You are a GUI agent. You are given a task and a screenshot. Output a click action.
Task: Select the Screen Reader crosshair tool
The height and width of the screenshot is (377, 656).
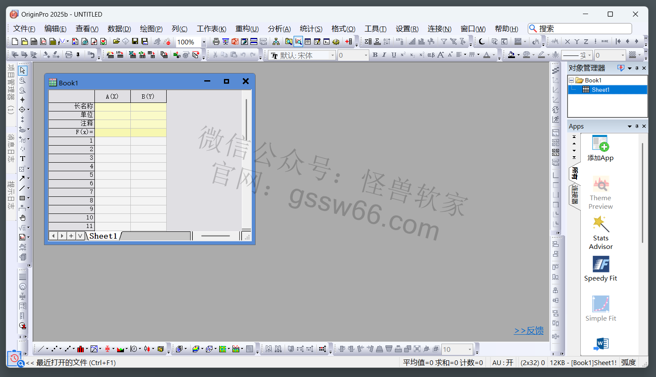23,100
